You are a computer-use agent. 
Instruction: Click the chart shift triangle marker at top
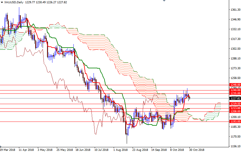pyautogui.click(x=164, y=1)
